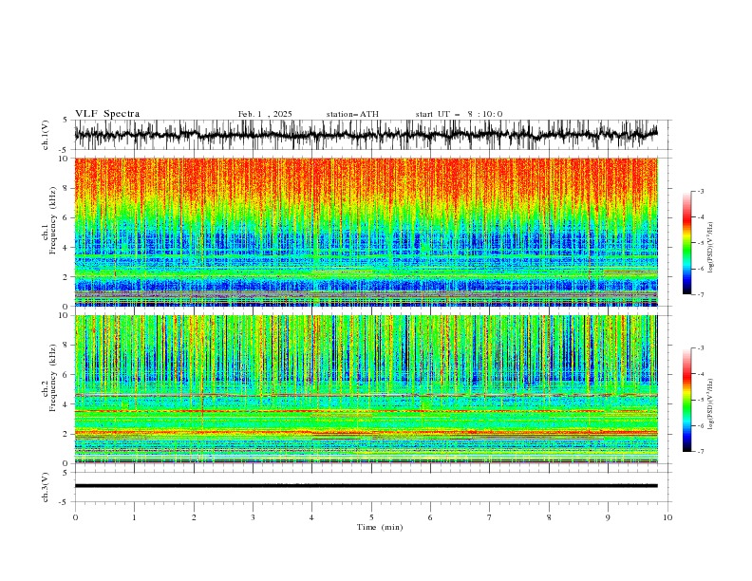Click the ch.1 color bar 'log(PSD)(V²/Hz)' label

click(712, 248)
